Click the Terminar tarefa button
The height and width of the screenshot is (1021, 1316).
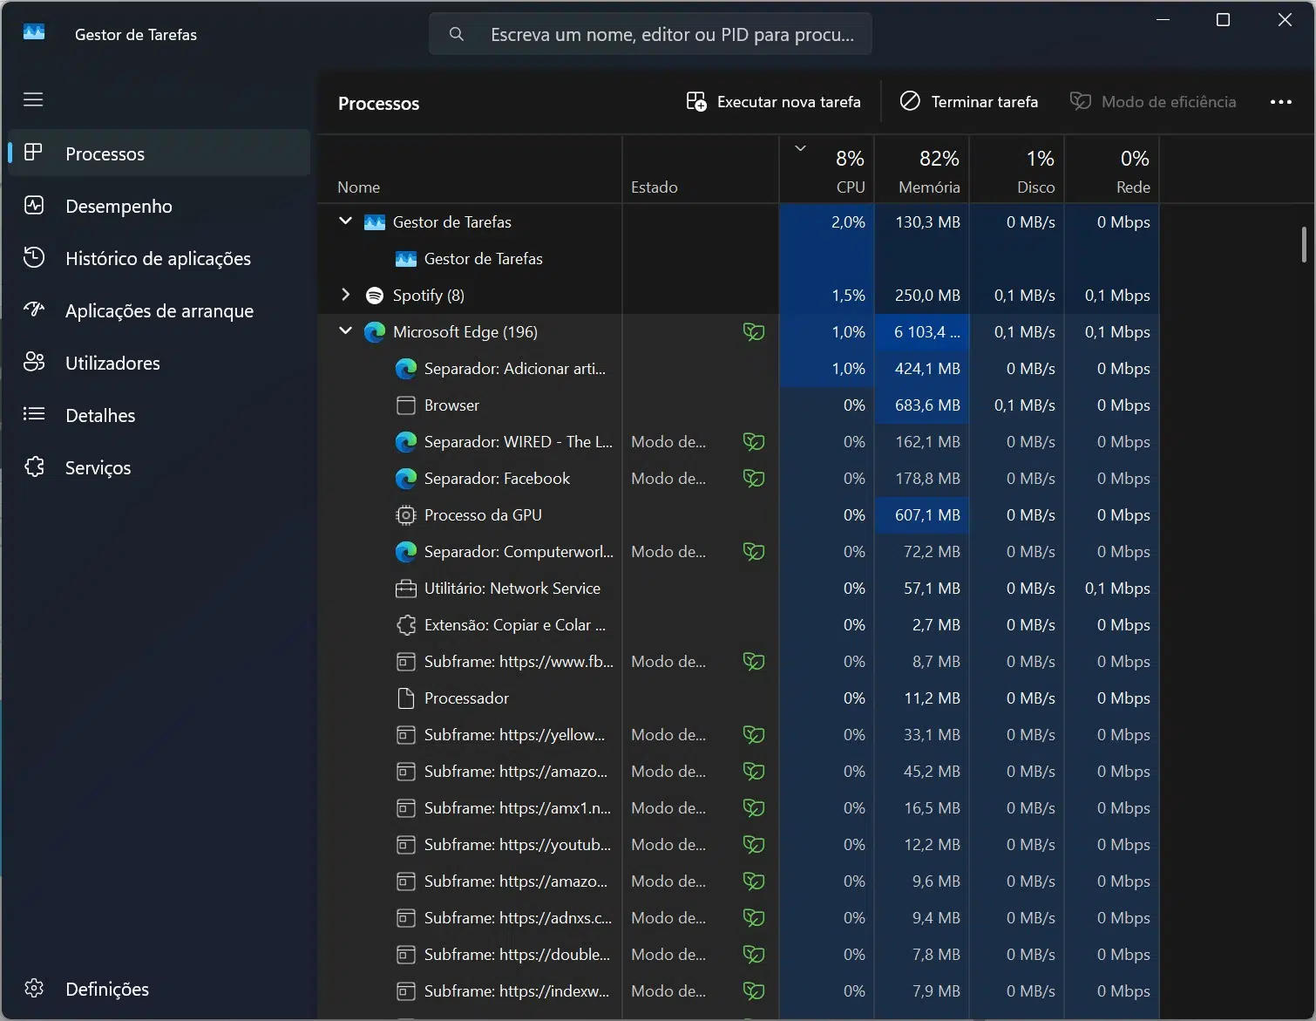tap(968, 102)
